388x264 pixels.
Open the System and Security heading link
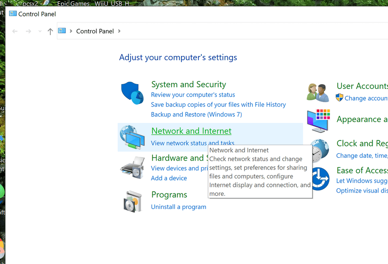coord(189,85)
